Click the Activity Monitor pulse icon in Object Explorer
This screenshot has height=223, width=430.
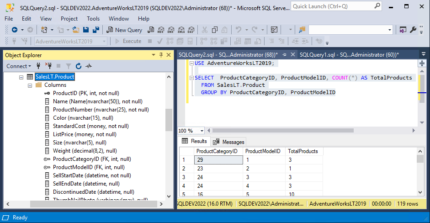89,66
